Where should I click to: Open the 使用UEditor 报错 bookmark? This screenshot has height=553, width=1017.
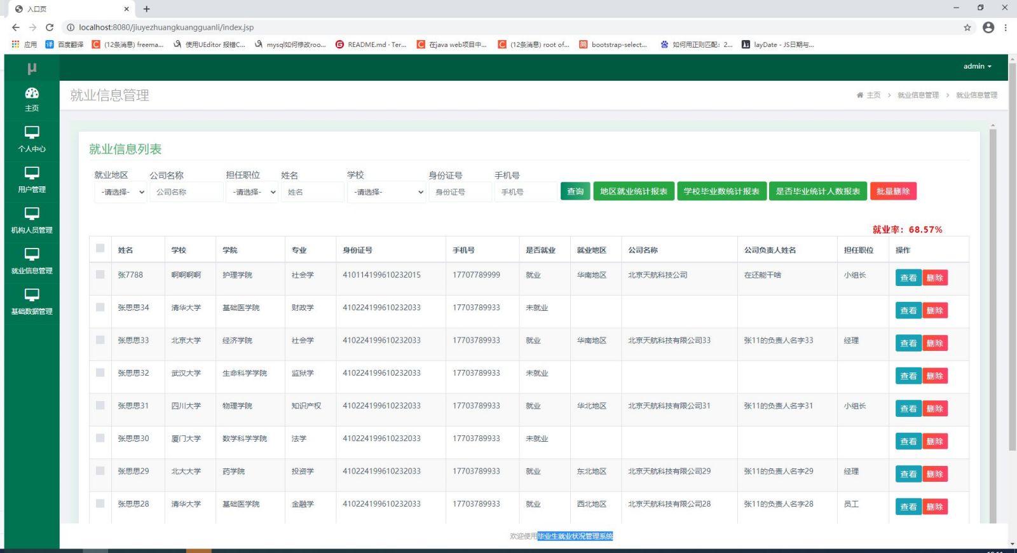point(209,44)
